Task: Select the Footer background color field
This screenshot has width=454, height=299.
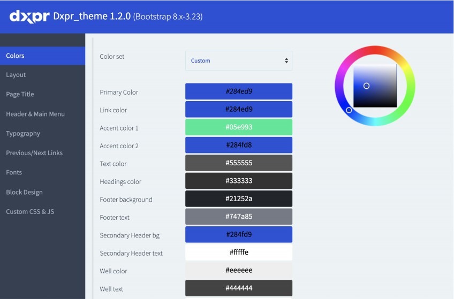Action: click(239, 199)
